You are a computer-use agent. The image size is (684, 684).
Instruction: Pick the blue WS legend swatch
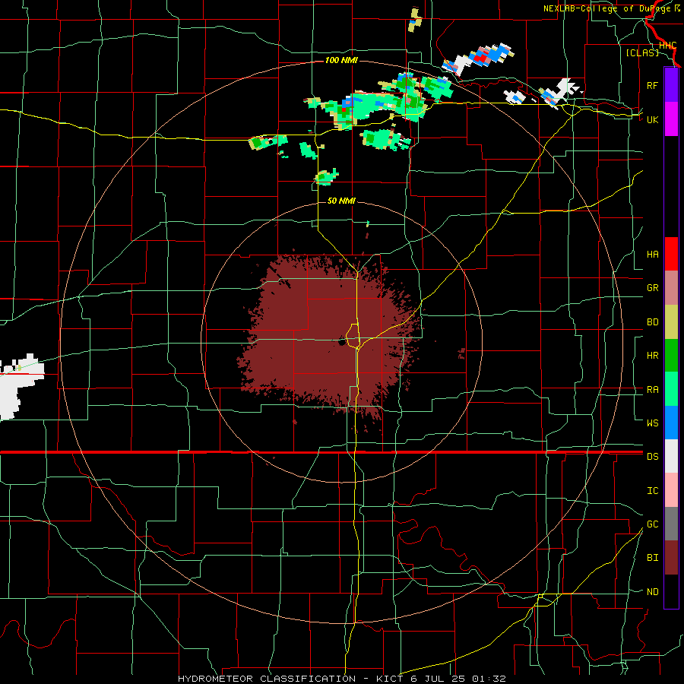[x=671, y=423]
